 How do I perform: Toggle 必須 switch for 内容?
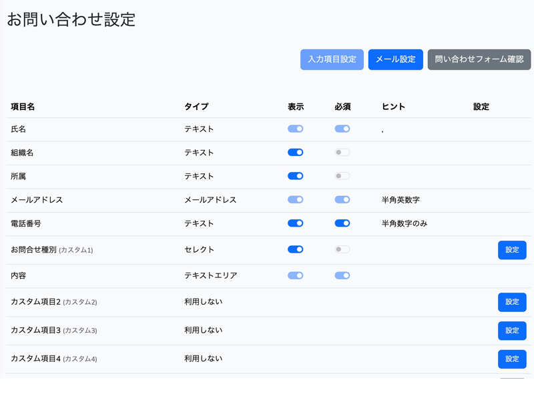[342, 275]
